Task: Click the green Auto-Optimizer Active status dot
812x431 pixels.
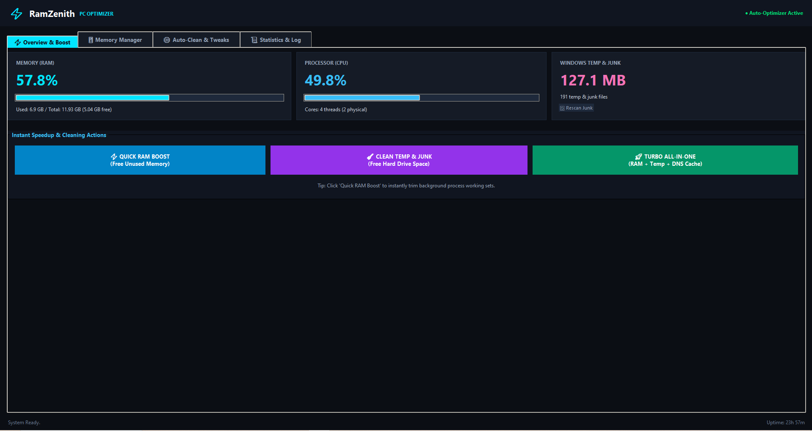Action: [746, 14]
